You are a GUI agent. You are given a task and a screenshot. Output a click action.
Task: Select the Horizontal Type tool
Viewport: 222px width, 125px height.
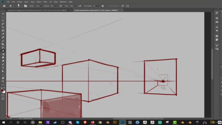coord(3,68)
